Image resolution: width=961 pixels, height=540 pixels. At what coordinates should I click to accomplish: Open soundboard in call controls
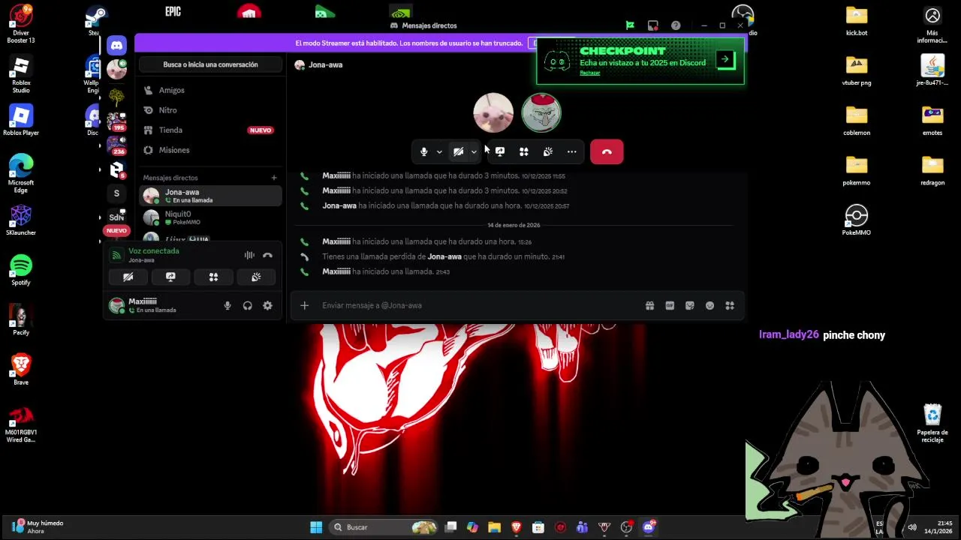coord(548,151)
